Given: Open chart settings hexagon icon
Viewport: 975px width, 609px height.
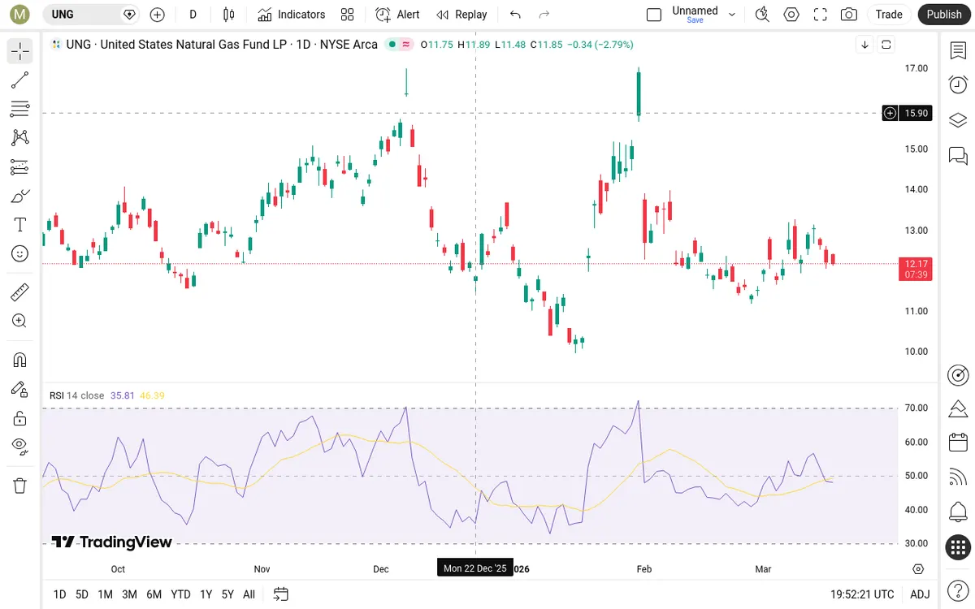Looking at the screenshot, I should click(x=791, y=15).
